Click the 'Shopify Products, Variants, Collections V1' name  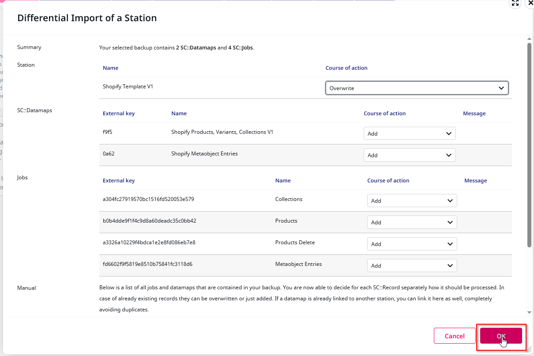pos(222,132)
